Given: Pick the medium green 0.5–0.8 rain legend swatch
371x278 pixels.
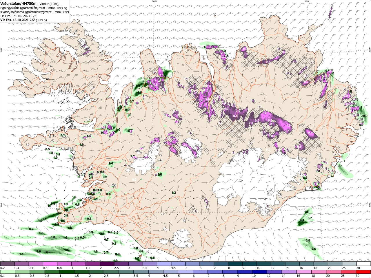Looking at the screenshot, I should (x=37, y=272).
